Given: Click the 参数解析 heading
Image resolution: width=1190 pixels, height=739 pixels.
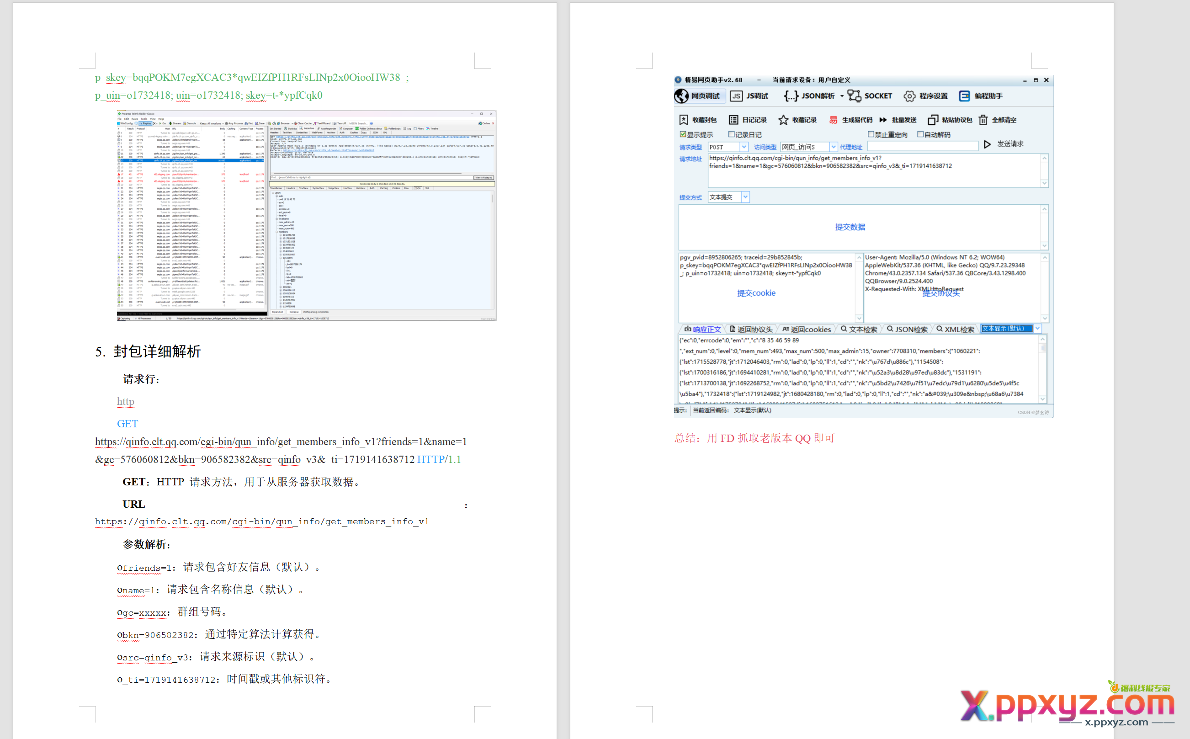Looking at the screenshot, I should pyautogui.click(x=146, y=544).
